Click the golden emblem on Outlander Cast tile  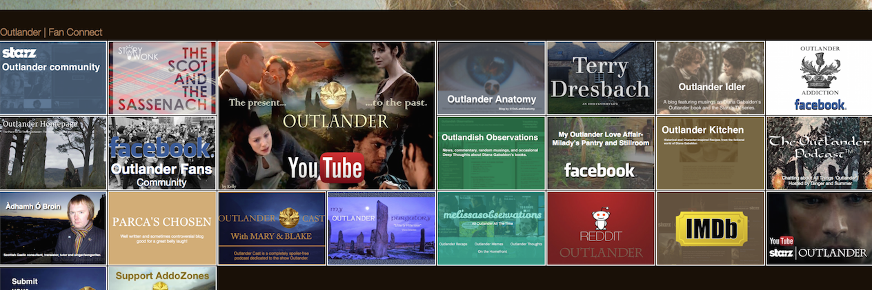click(x=288, y=217)
